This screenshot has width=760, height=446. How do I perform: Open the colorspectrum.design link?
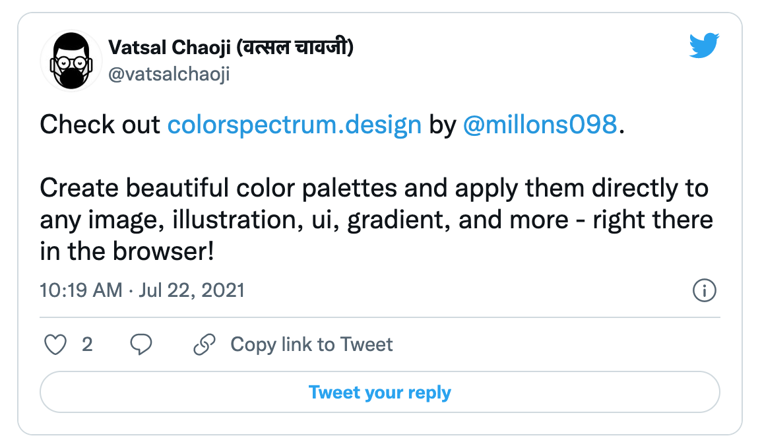pyautogui.click(x=294, y=124)
